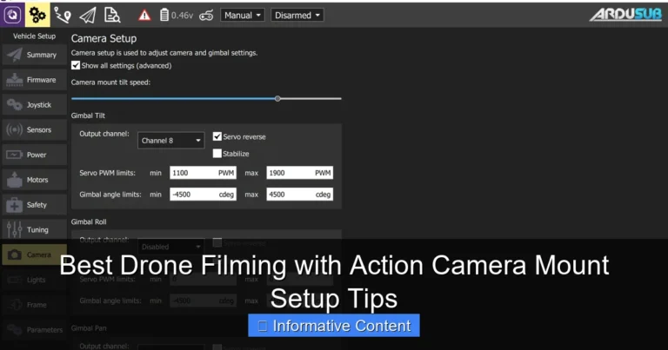Open the Firmware setup page
Viewport: 668px width, 350px height.
pos(35,80)
